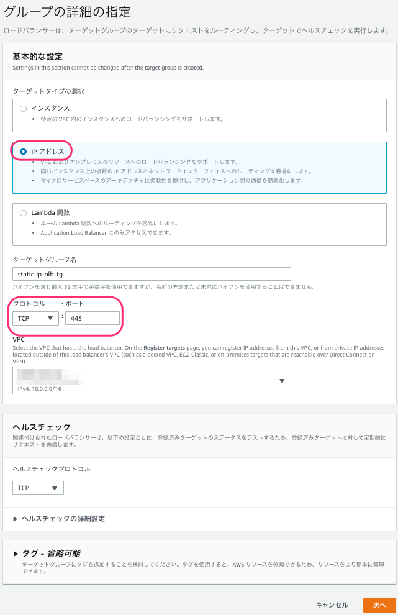Click the TCP dropdown arrow under ヘルスチェックプロトコル

coord(55,488)
